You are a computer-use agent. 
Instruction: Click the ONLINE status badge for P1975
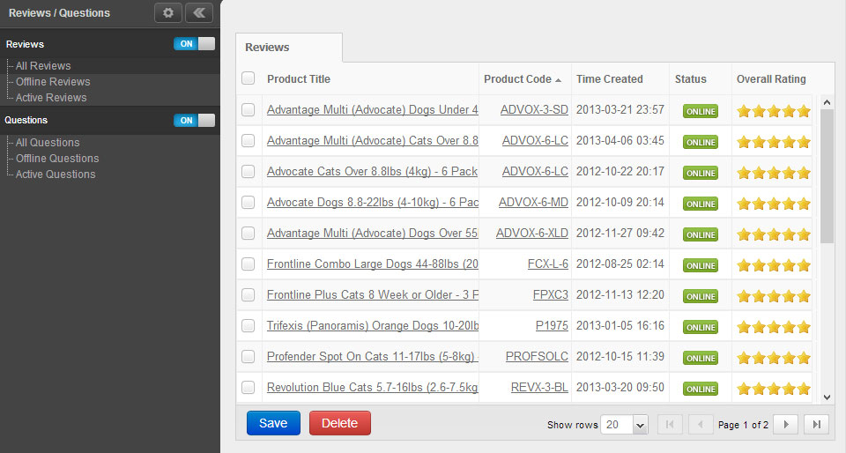[x=701, y=327]
